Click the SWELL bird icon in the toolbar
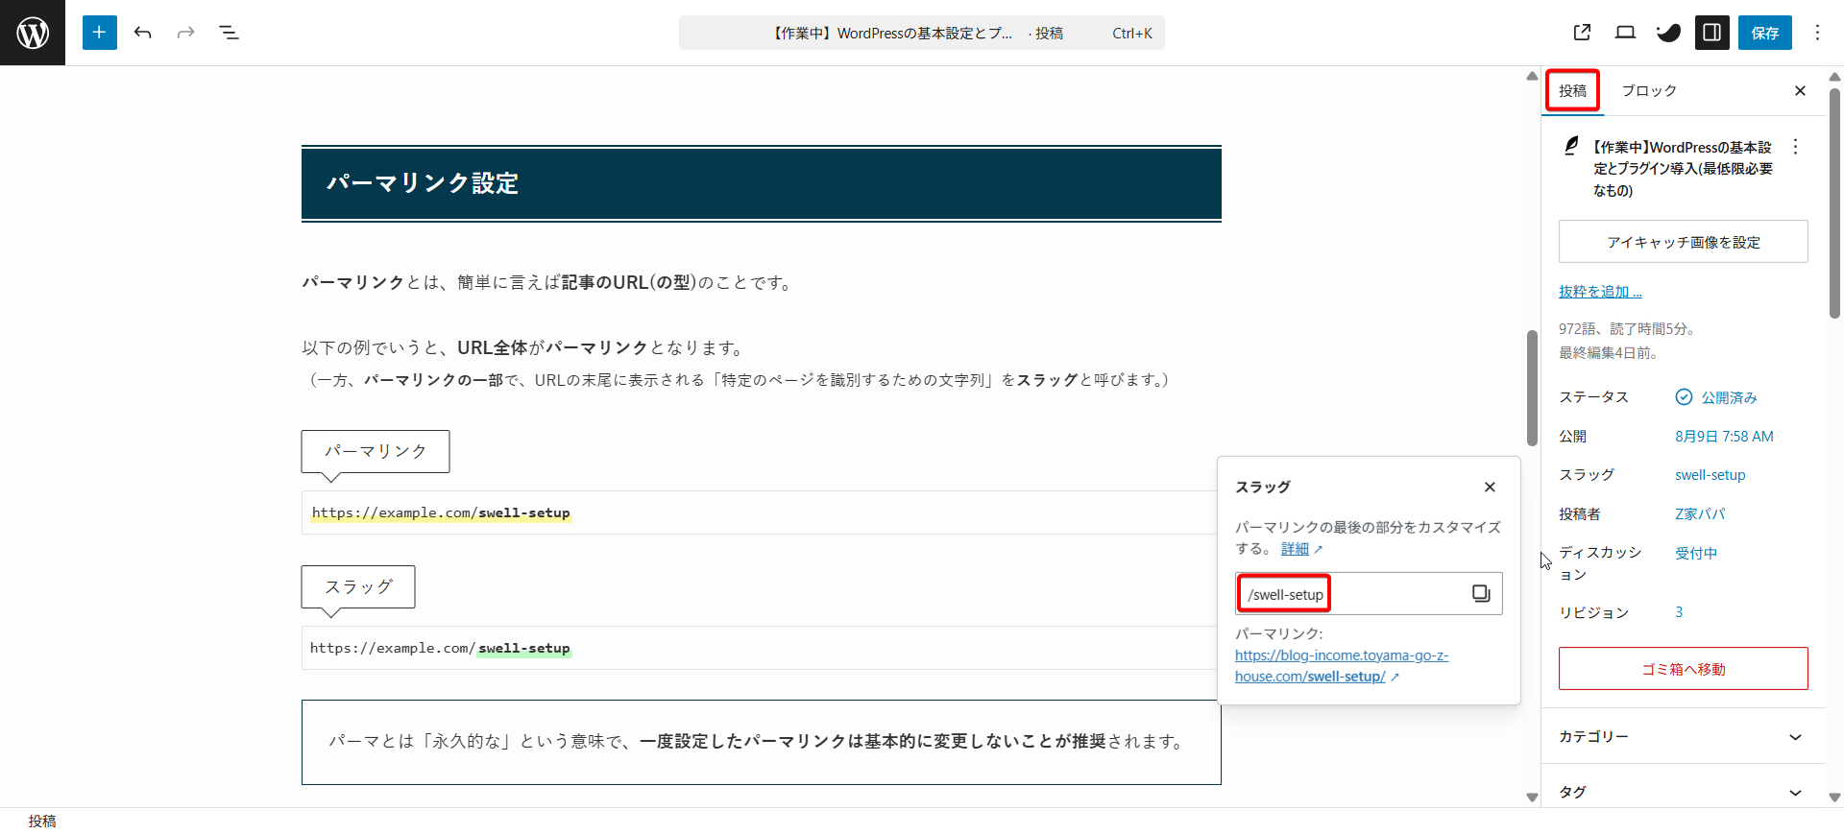This screenshot has width=1844, height=834. point(1668,33)
